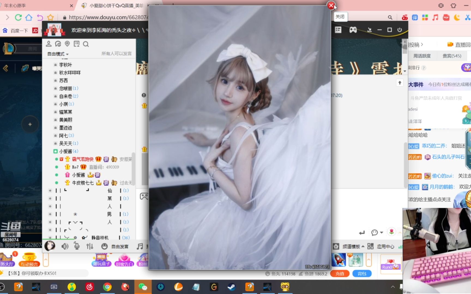The width and height of the screenshot is (471, 294).
Task: Expand the channel row labeled 某
Action: (50, 198)
